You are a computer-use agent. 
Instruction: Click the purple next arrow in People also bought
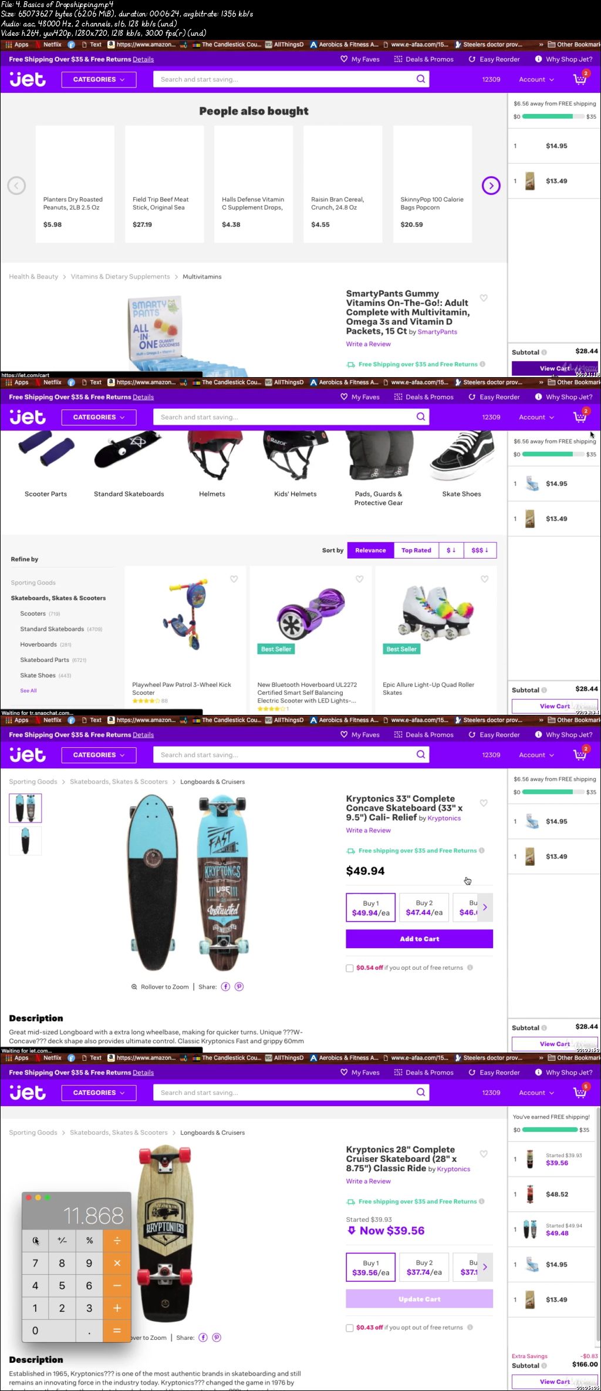point(491,186)
